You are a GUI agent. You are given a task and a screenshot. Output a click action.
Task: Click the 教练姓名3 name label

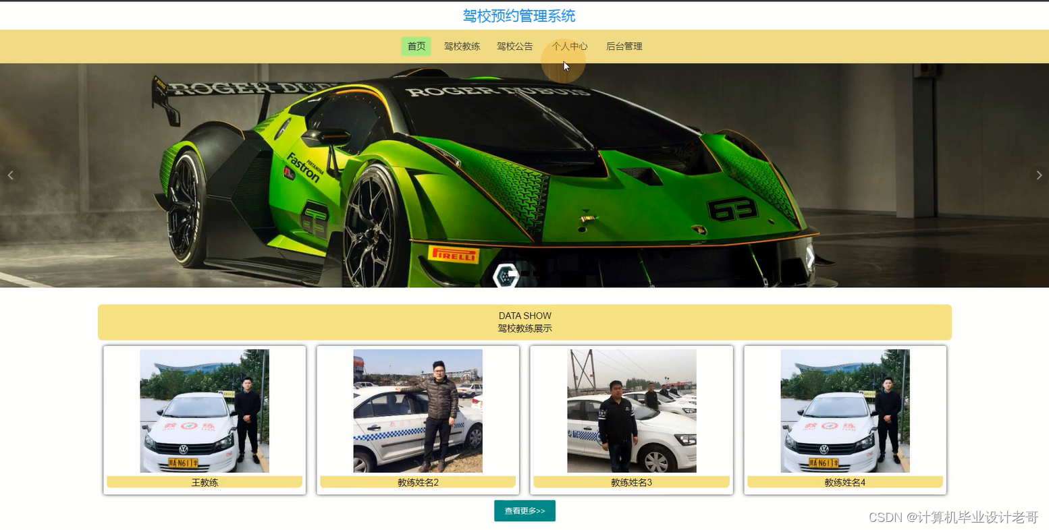click(x=632, y=483)
